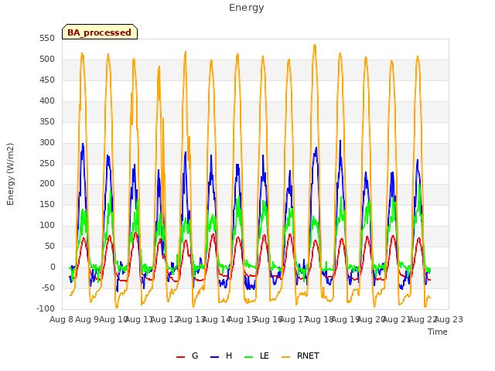Select the H legend label
This screenshot has width=495, height=371.
tap(229, 356)
